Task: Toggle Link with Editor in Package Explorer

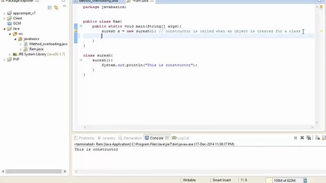Action: [56, 8]
